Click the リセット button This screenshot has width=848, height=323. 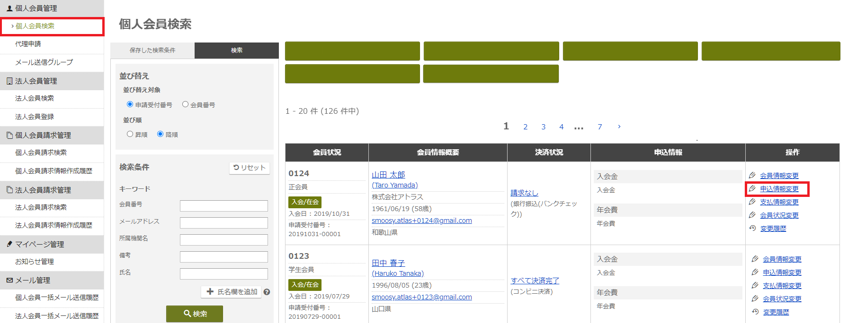pyautogui.click(x=250, y=168)
